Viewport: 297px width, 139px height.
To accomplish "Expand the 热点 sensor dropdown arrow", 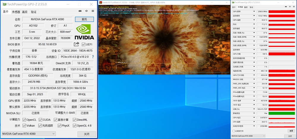I will coord(254,24).
